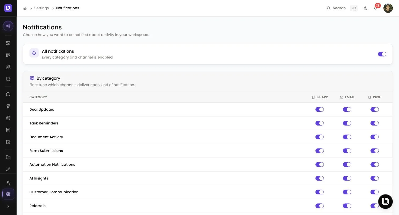Click Notifications breadcrumb item

(x=68, y=8)
